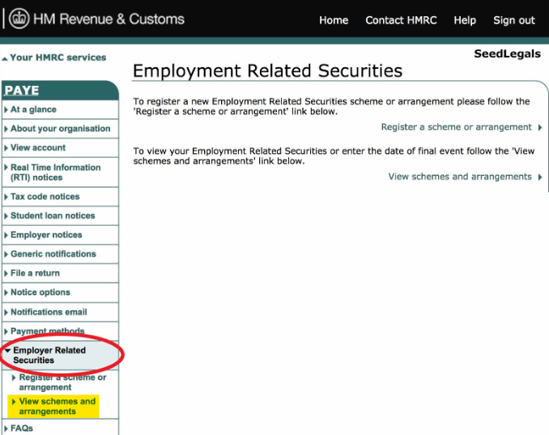This screenshot has width=549, height=435.
Task: Open At a glance sidebar item
Action: (x=33, y=109)
